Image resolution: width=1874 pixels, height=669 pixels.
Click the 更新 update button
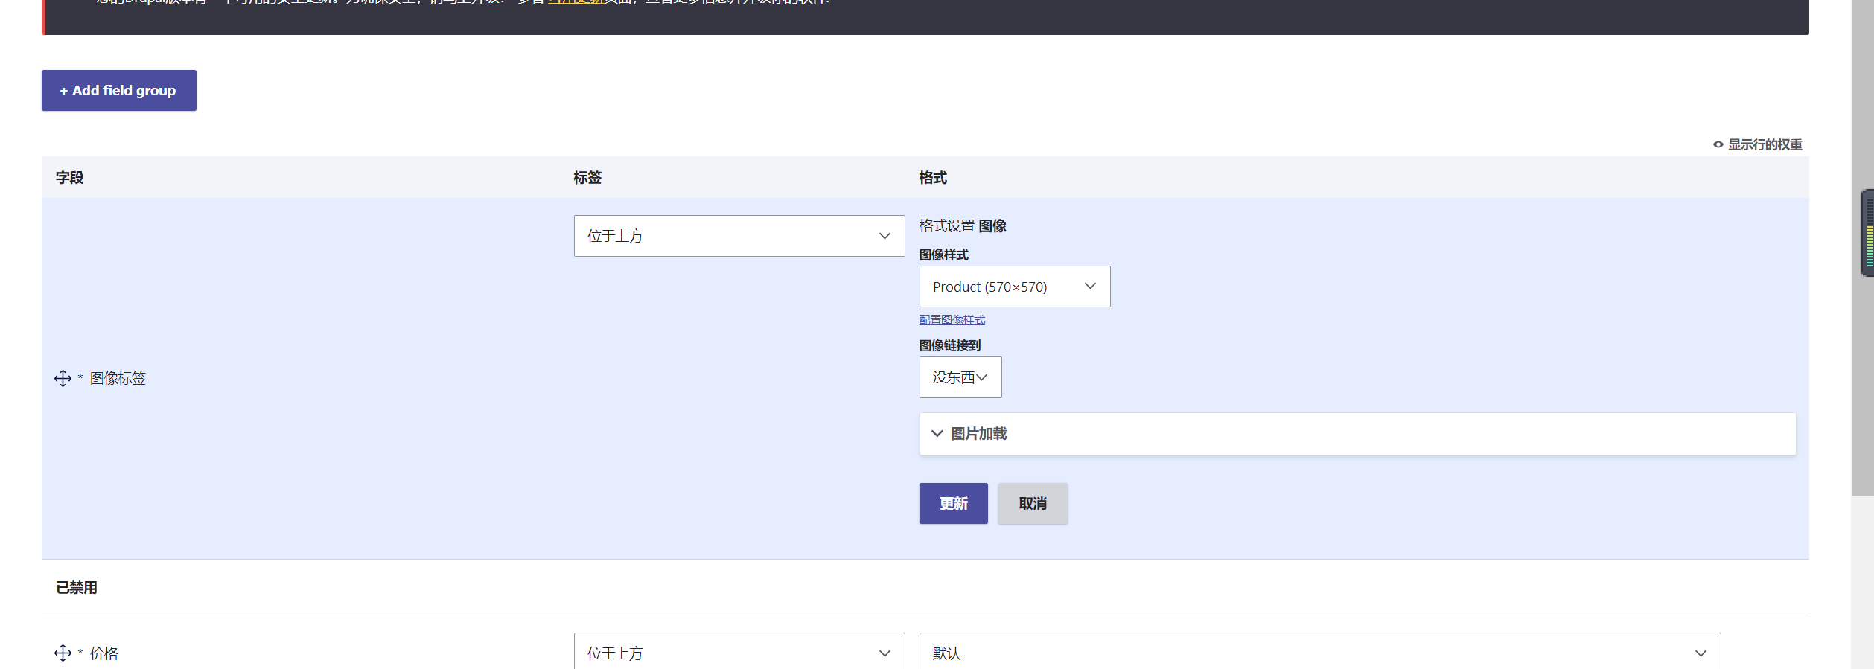(954, 504)
